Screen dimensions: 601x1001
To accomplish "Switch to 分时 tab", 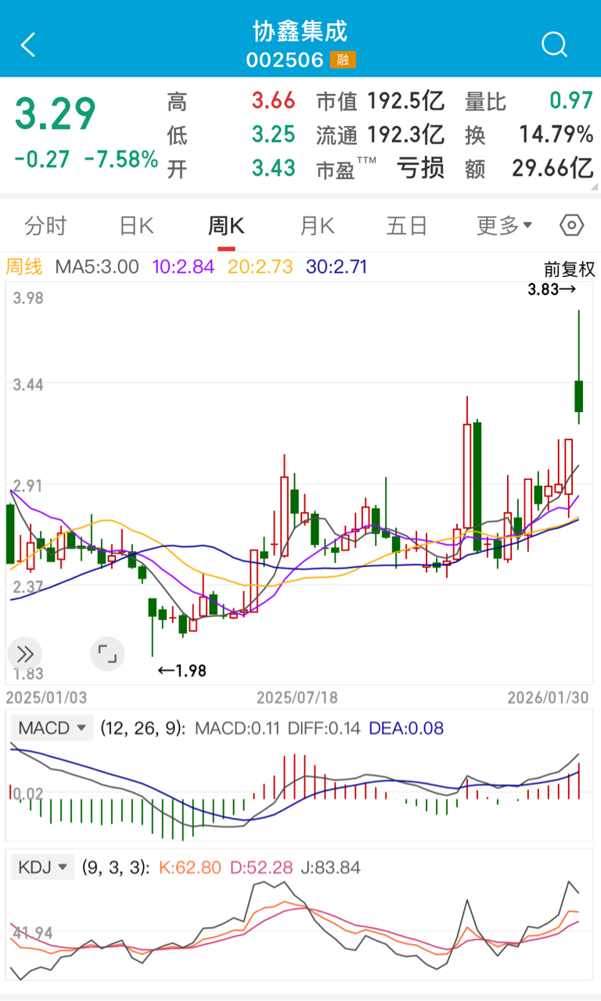I will 46,226.
